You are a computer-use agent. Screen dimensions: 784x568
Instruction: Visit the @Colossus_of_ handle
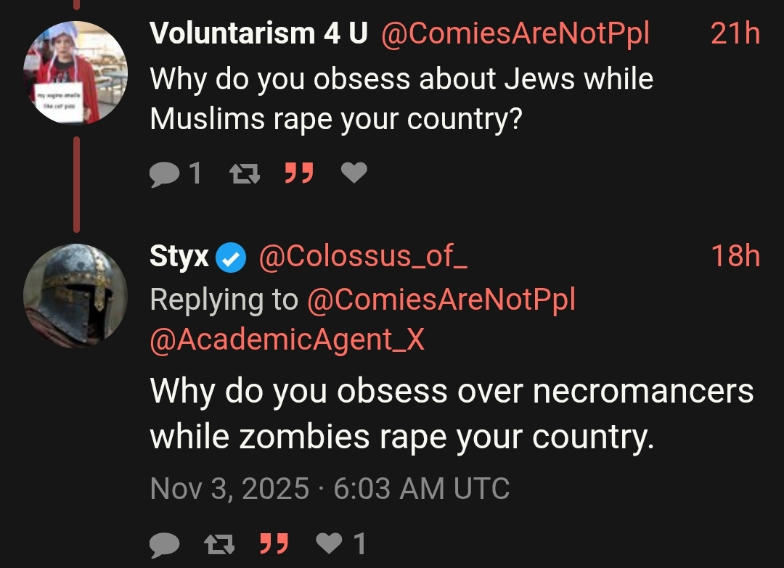coord(363,256)
